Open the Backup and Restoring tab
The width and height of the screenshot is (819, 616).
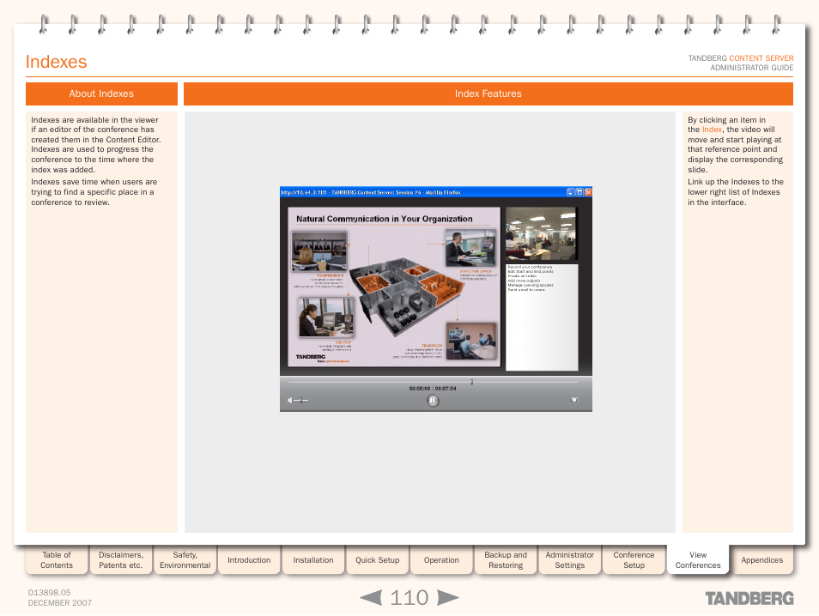point(506,559)
